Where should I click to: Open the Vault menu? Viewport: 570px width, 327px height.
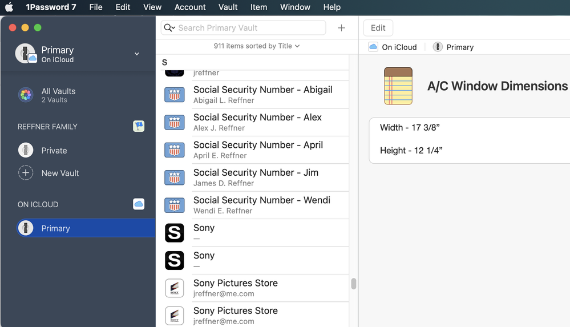(x=228, y=7)
